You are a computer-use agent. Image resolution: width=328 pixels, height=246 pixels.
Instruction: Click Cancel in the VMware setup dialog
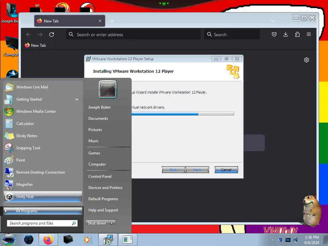(226, 170)
